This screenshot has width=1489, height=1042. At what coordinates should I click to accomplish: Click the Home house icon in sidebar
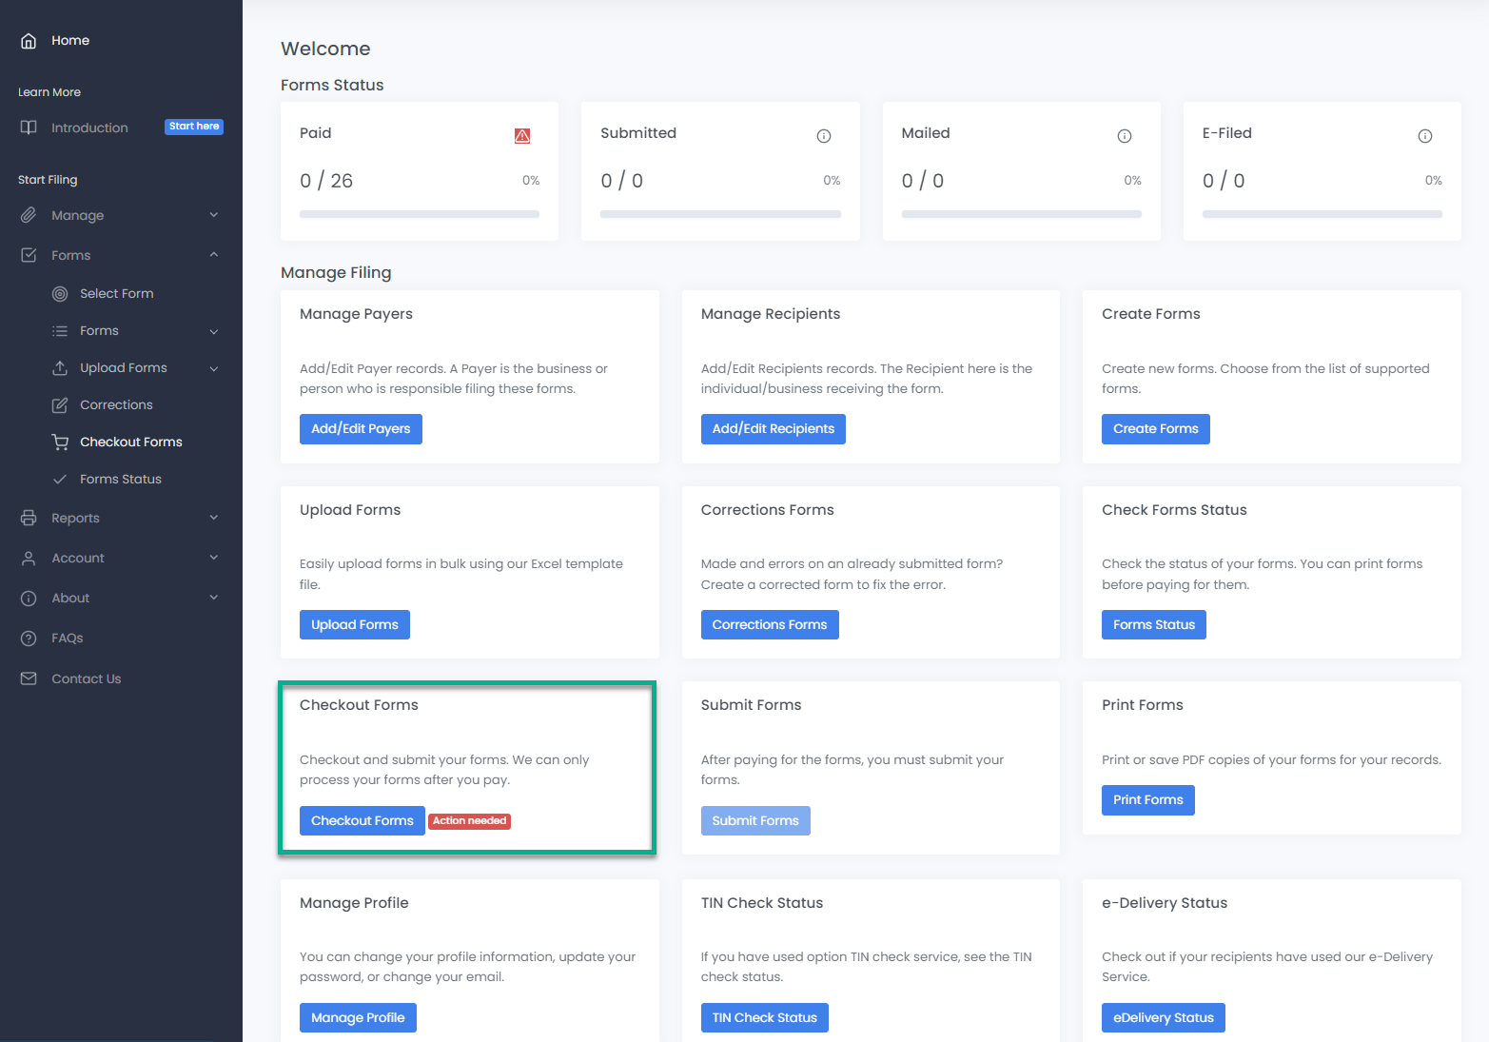(29, 41)
